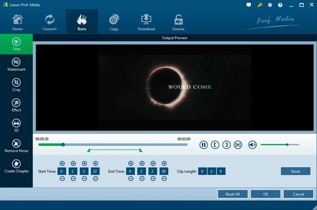317x210 pixels.
Task: Select the Trim tool in the sidebar
Action: (x=16, y=44)
